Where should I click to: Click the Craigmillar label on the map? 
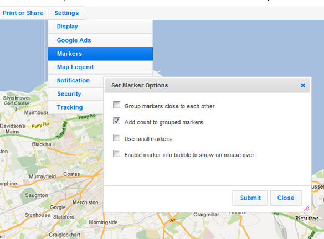pyautogui.click(x=206, y=215)
